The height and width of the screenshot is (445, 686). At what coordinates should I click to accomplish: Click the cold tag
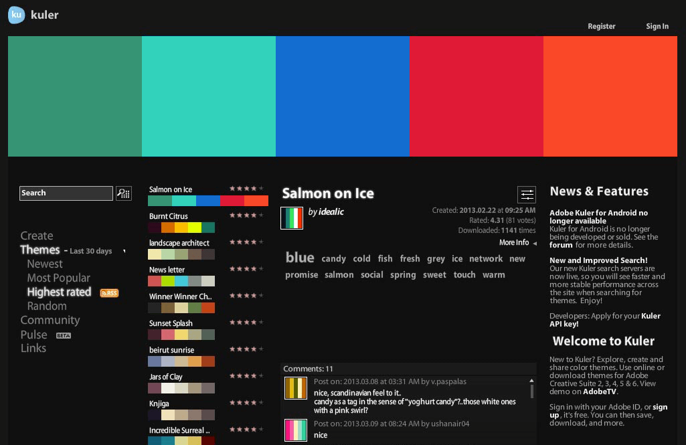pos(362,258)
